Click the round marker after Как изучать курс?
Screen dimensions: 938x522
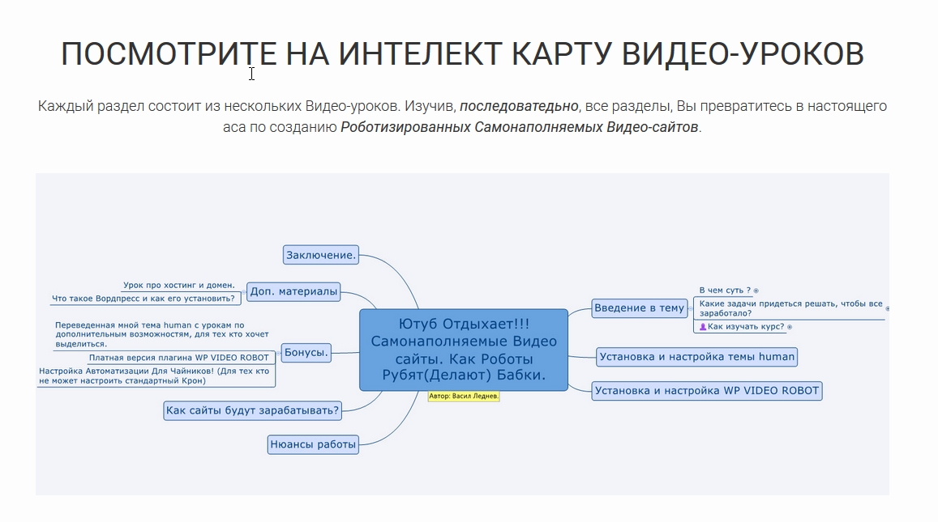(790, 327)
